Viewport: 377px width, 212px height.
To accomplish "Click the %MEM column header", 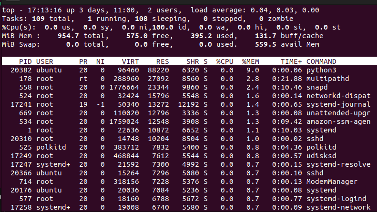I will point(251,61).
